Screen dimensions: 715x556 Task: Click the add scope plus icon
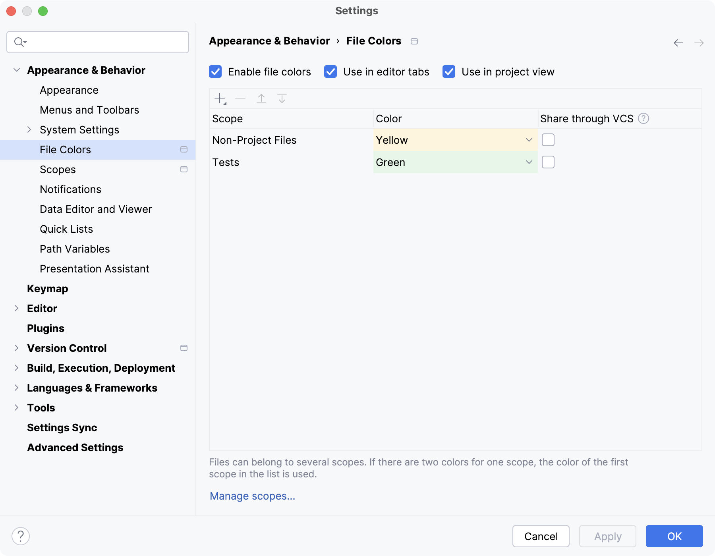pos(220,98)
